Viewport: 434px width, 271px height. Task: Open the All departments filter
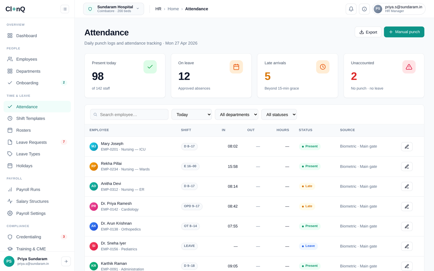click(237, 115)
